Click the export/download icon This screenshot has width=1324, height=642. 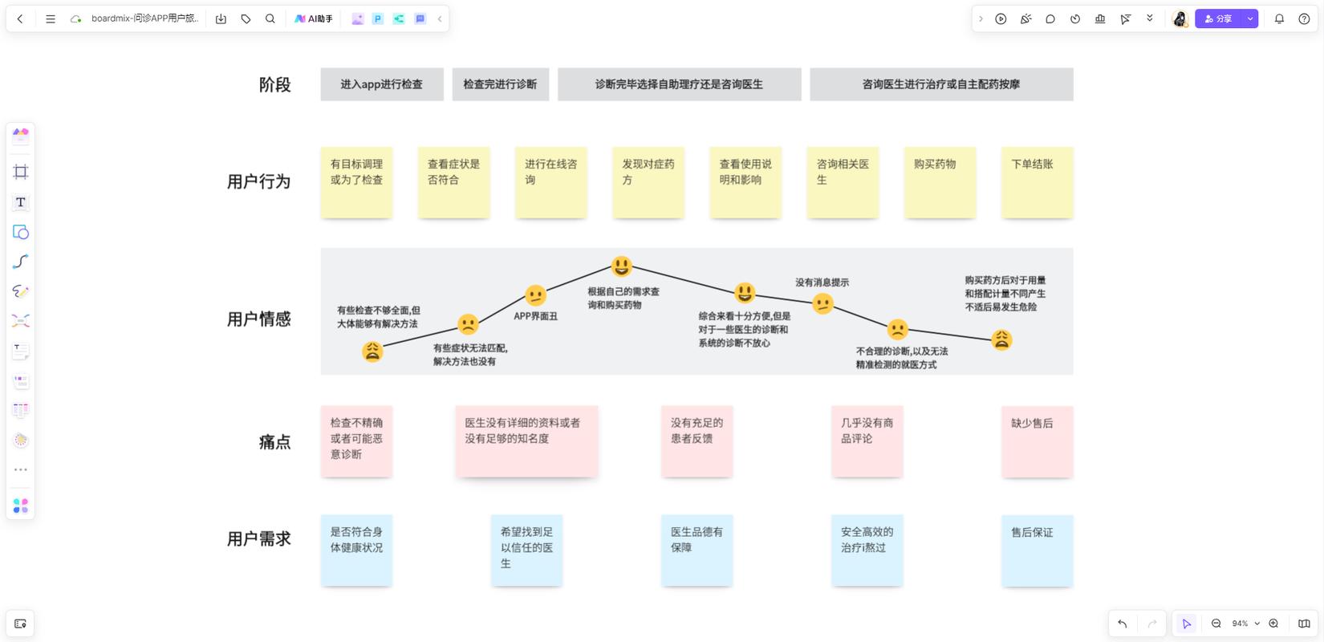tap(221, 18)
